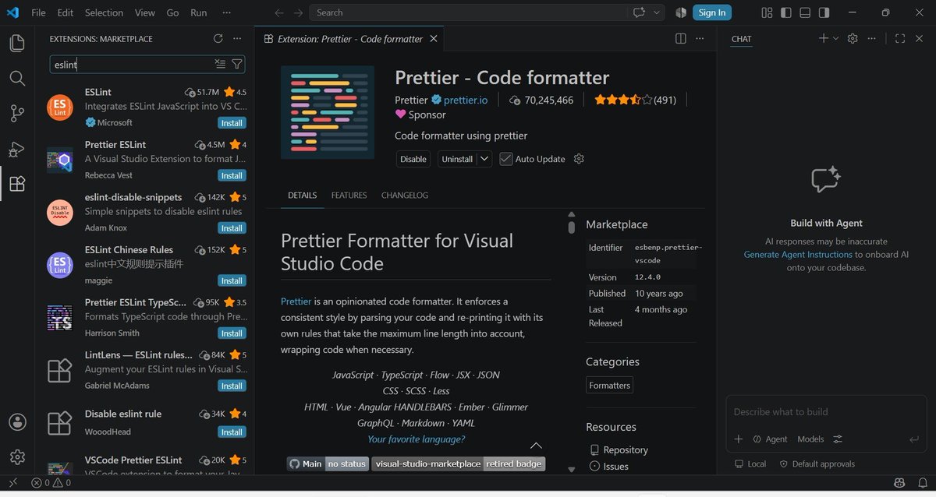Toggle secondary side bar visibility

(824, 12)
